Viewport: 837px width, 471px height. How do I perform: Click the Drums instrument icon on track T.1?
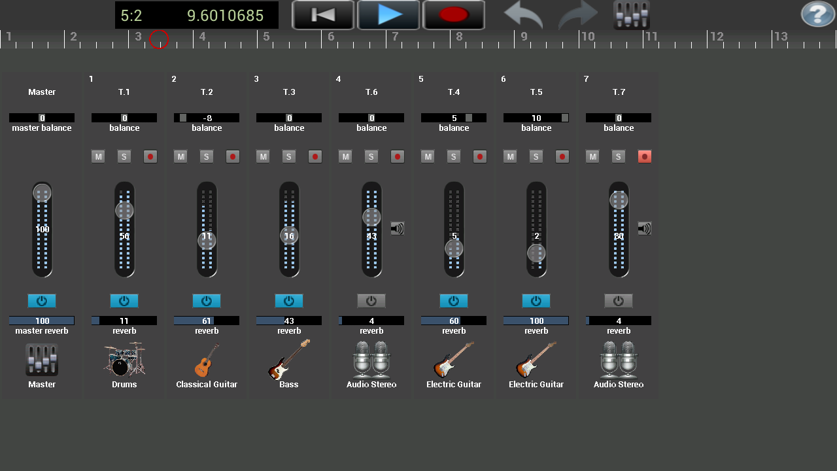click(x=124, y=360)
